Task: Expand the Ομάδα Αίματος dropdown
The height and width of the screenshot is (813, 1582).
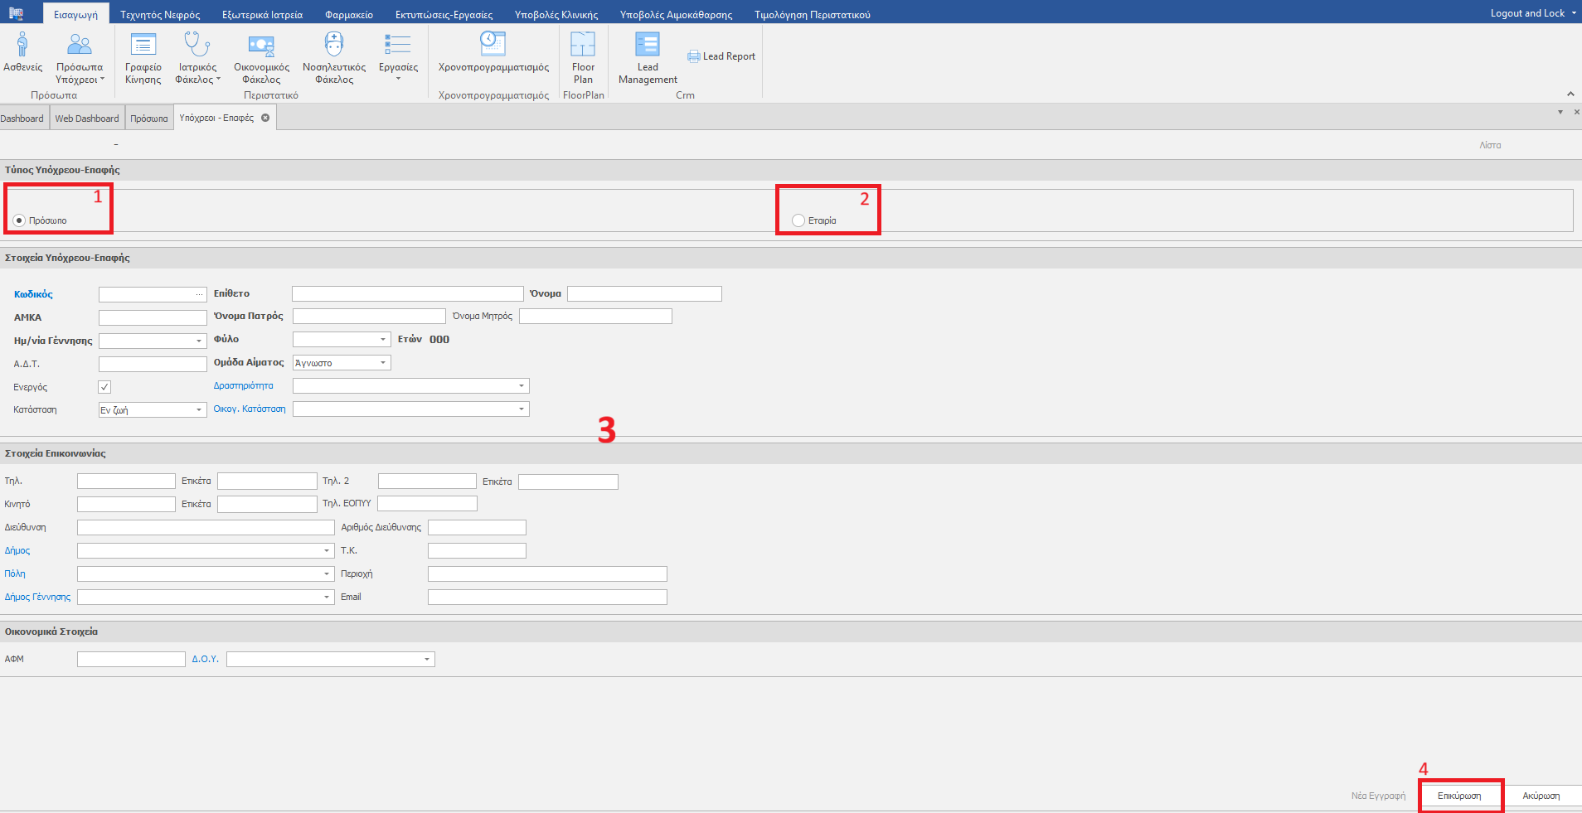Action: coord(383,363)
